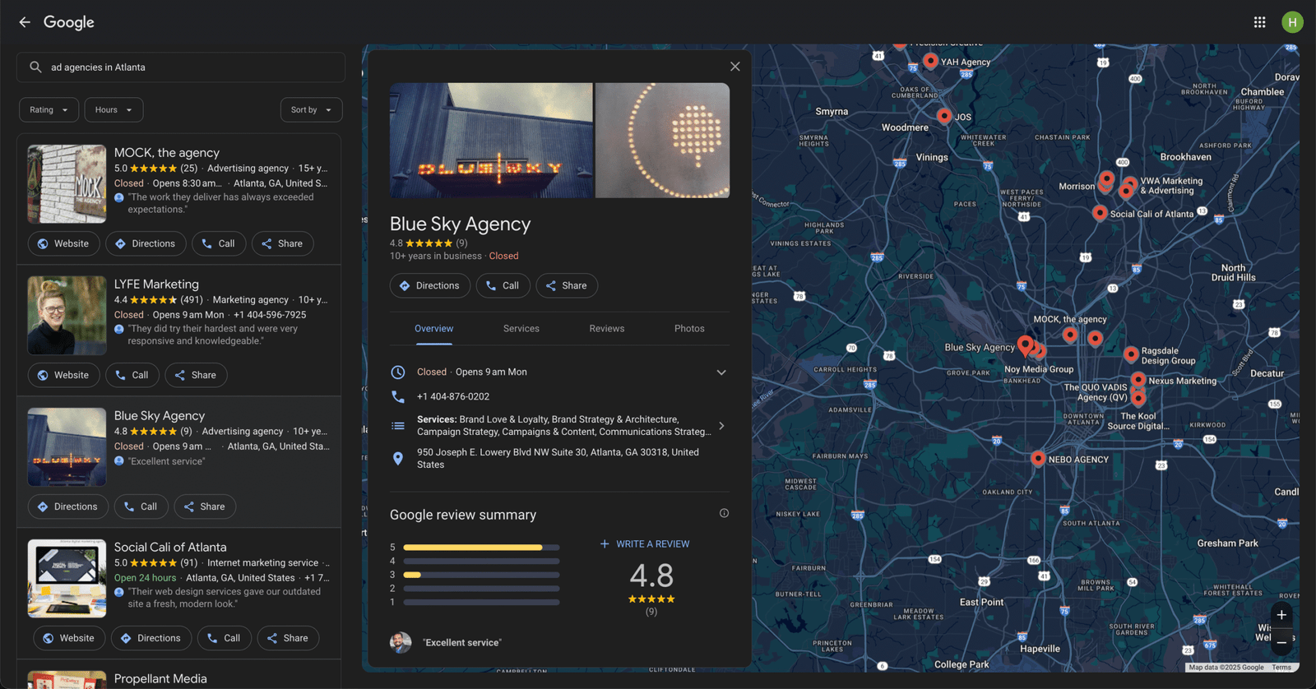Expand the Services list arrow
Viewport: 1316px width, 689px height.
721,426
